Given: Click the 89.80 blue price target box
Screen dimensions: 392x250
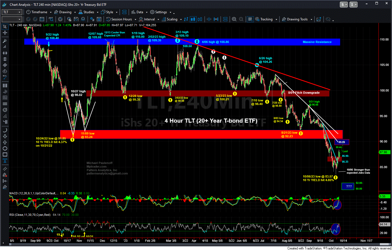Looking at the screenshot, I should click(x=342, y=142).
